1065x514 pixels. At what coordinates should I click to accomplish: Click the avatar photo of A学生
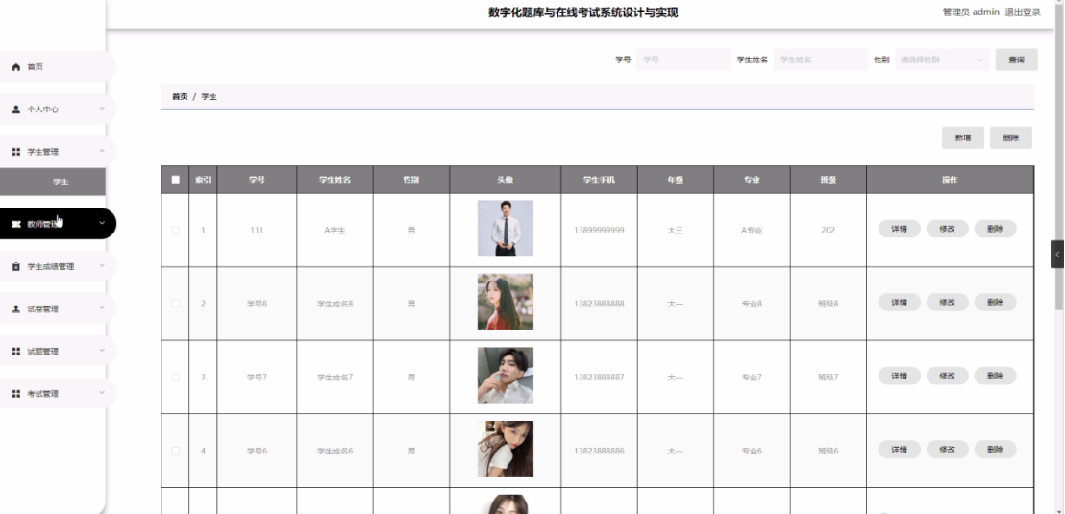(x=506, y=228)
